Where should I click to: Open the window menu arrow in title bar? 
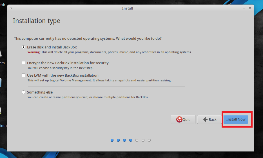coord(11,8)
